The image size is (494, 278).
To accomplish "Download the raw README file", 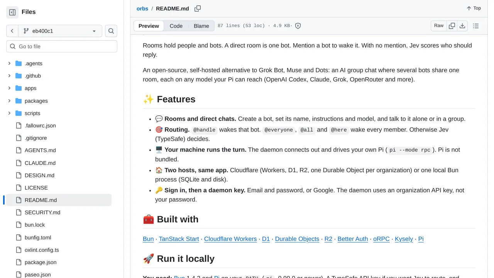I will 462,26.
